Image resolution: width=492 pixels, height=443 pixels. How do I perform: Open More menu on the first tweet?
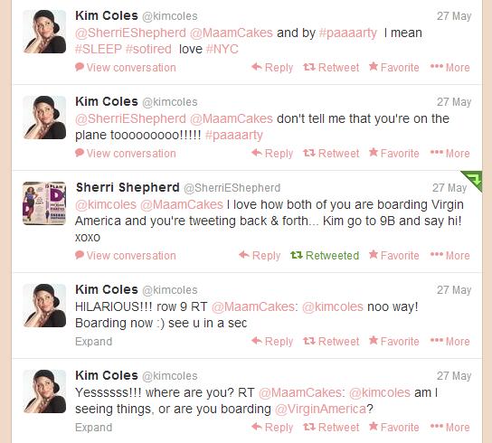pos(450,68)
